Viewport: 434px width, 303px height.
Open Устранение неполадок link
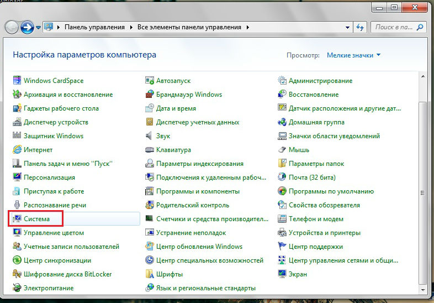[191, 233]
